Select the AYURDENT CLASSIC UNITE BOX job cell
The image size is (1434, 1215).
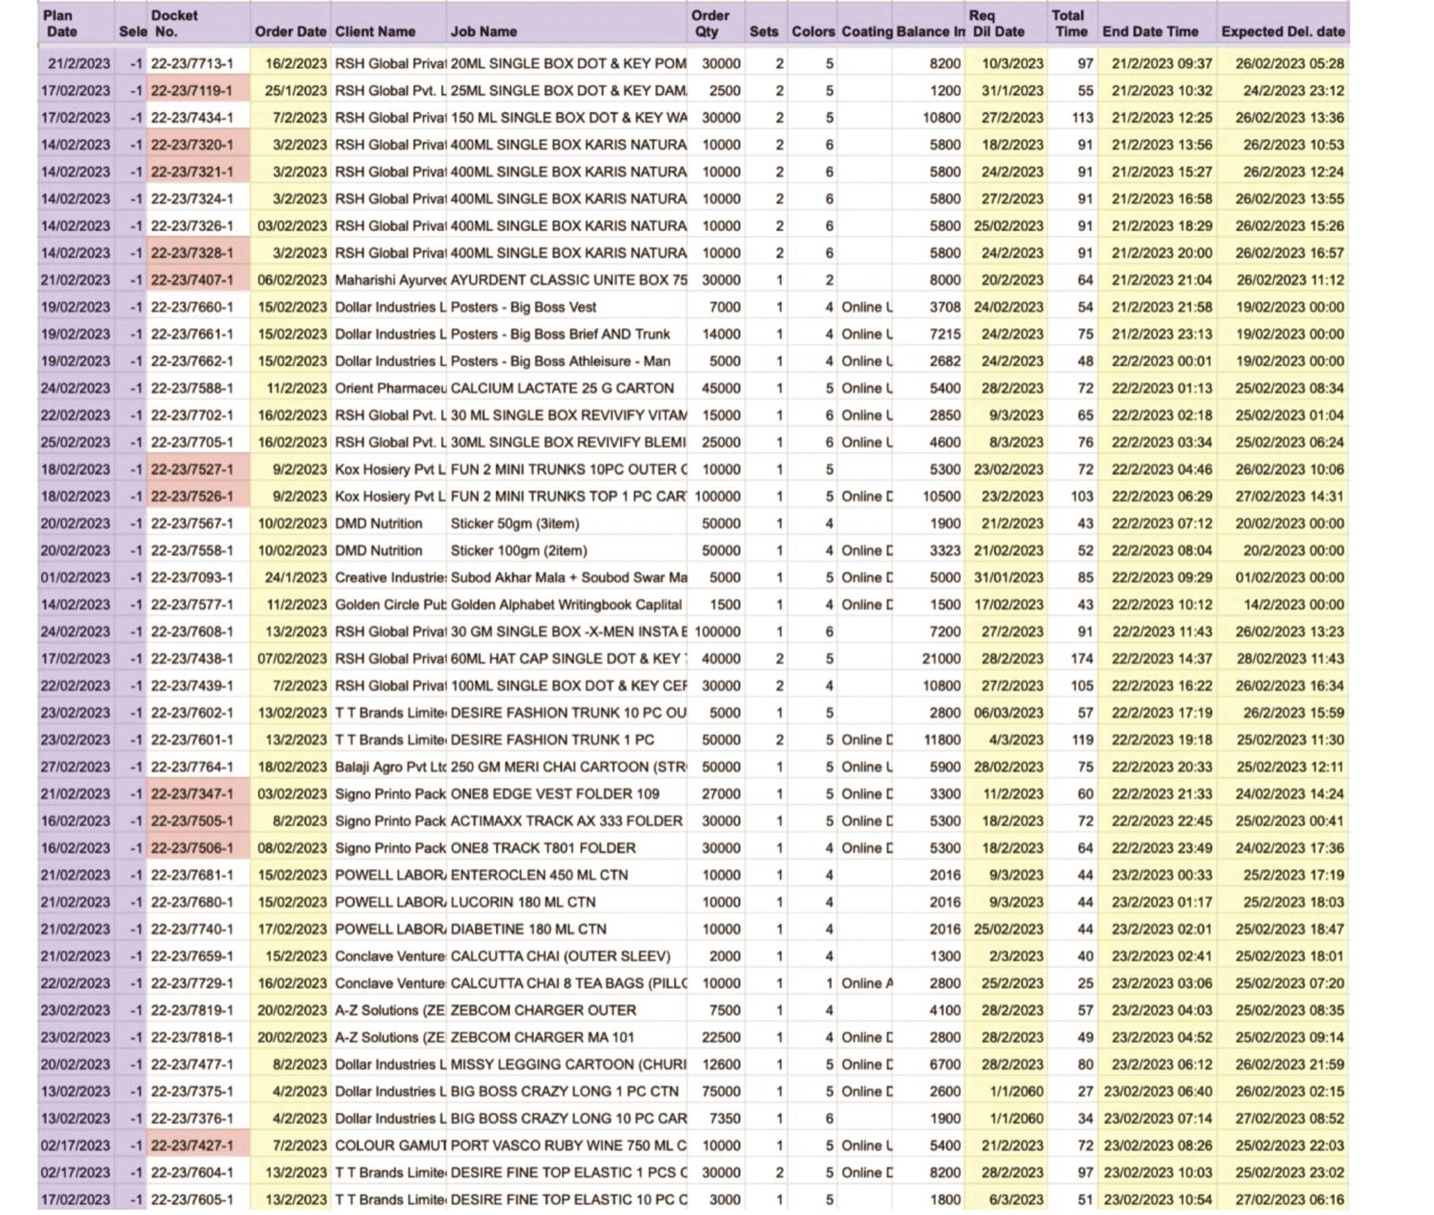click(x=567, y=280)
